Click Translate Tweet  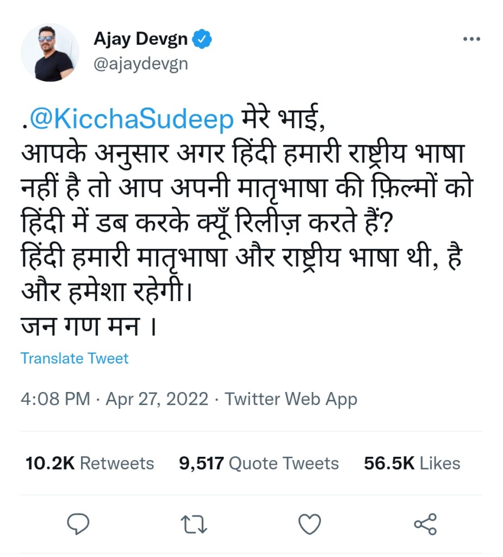(x=74, y=359)
